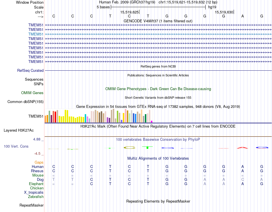Image resolution: width=272 pixels, height=212 pixels.
Task: Click the 5 bases scale bar
Action: coord(158,7)
